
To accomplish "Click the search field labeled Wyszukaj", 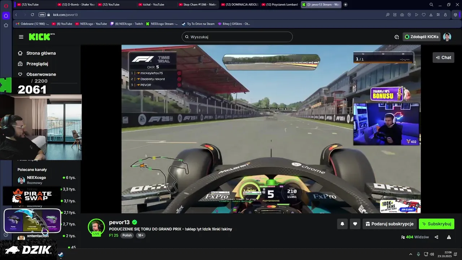I will (x=237, y=37).
